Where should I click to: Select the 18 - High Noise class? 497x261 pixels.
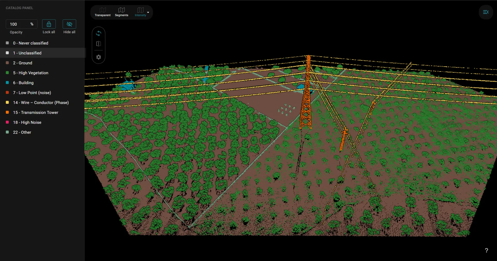[27, 122]
